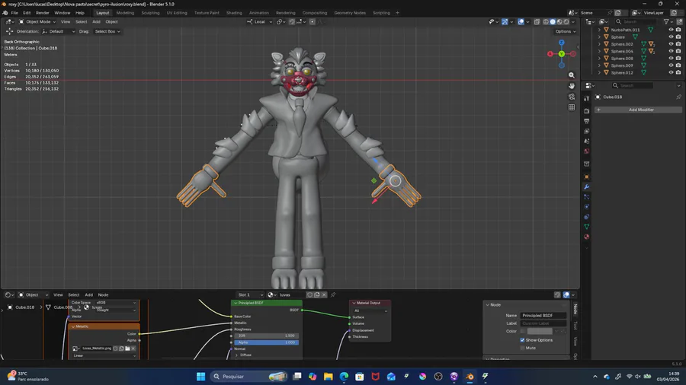Toggle the Show Options checkbox

pos(523,340)
